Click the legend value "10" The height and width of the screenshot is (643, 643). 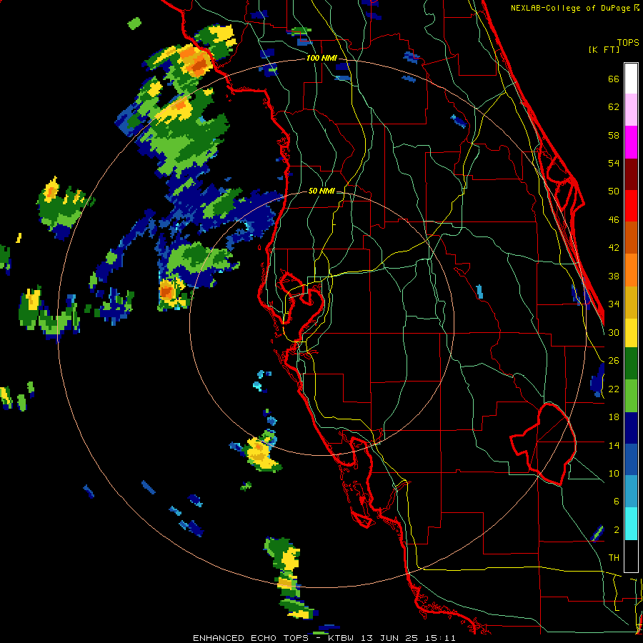pyautogui.click(x=614, y=474)
